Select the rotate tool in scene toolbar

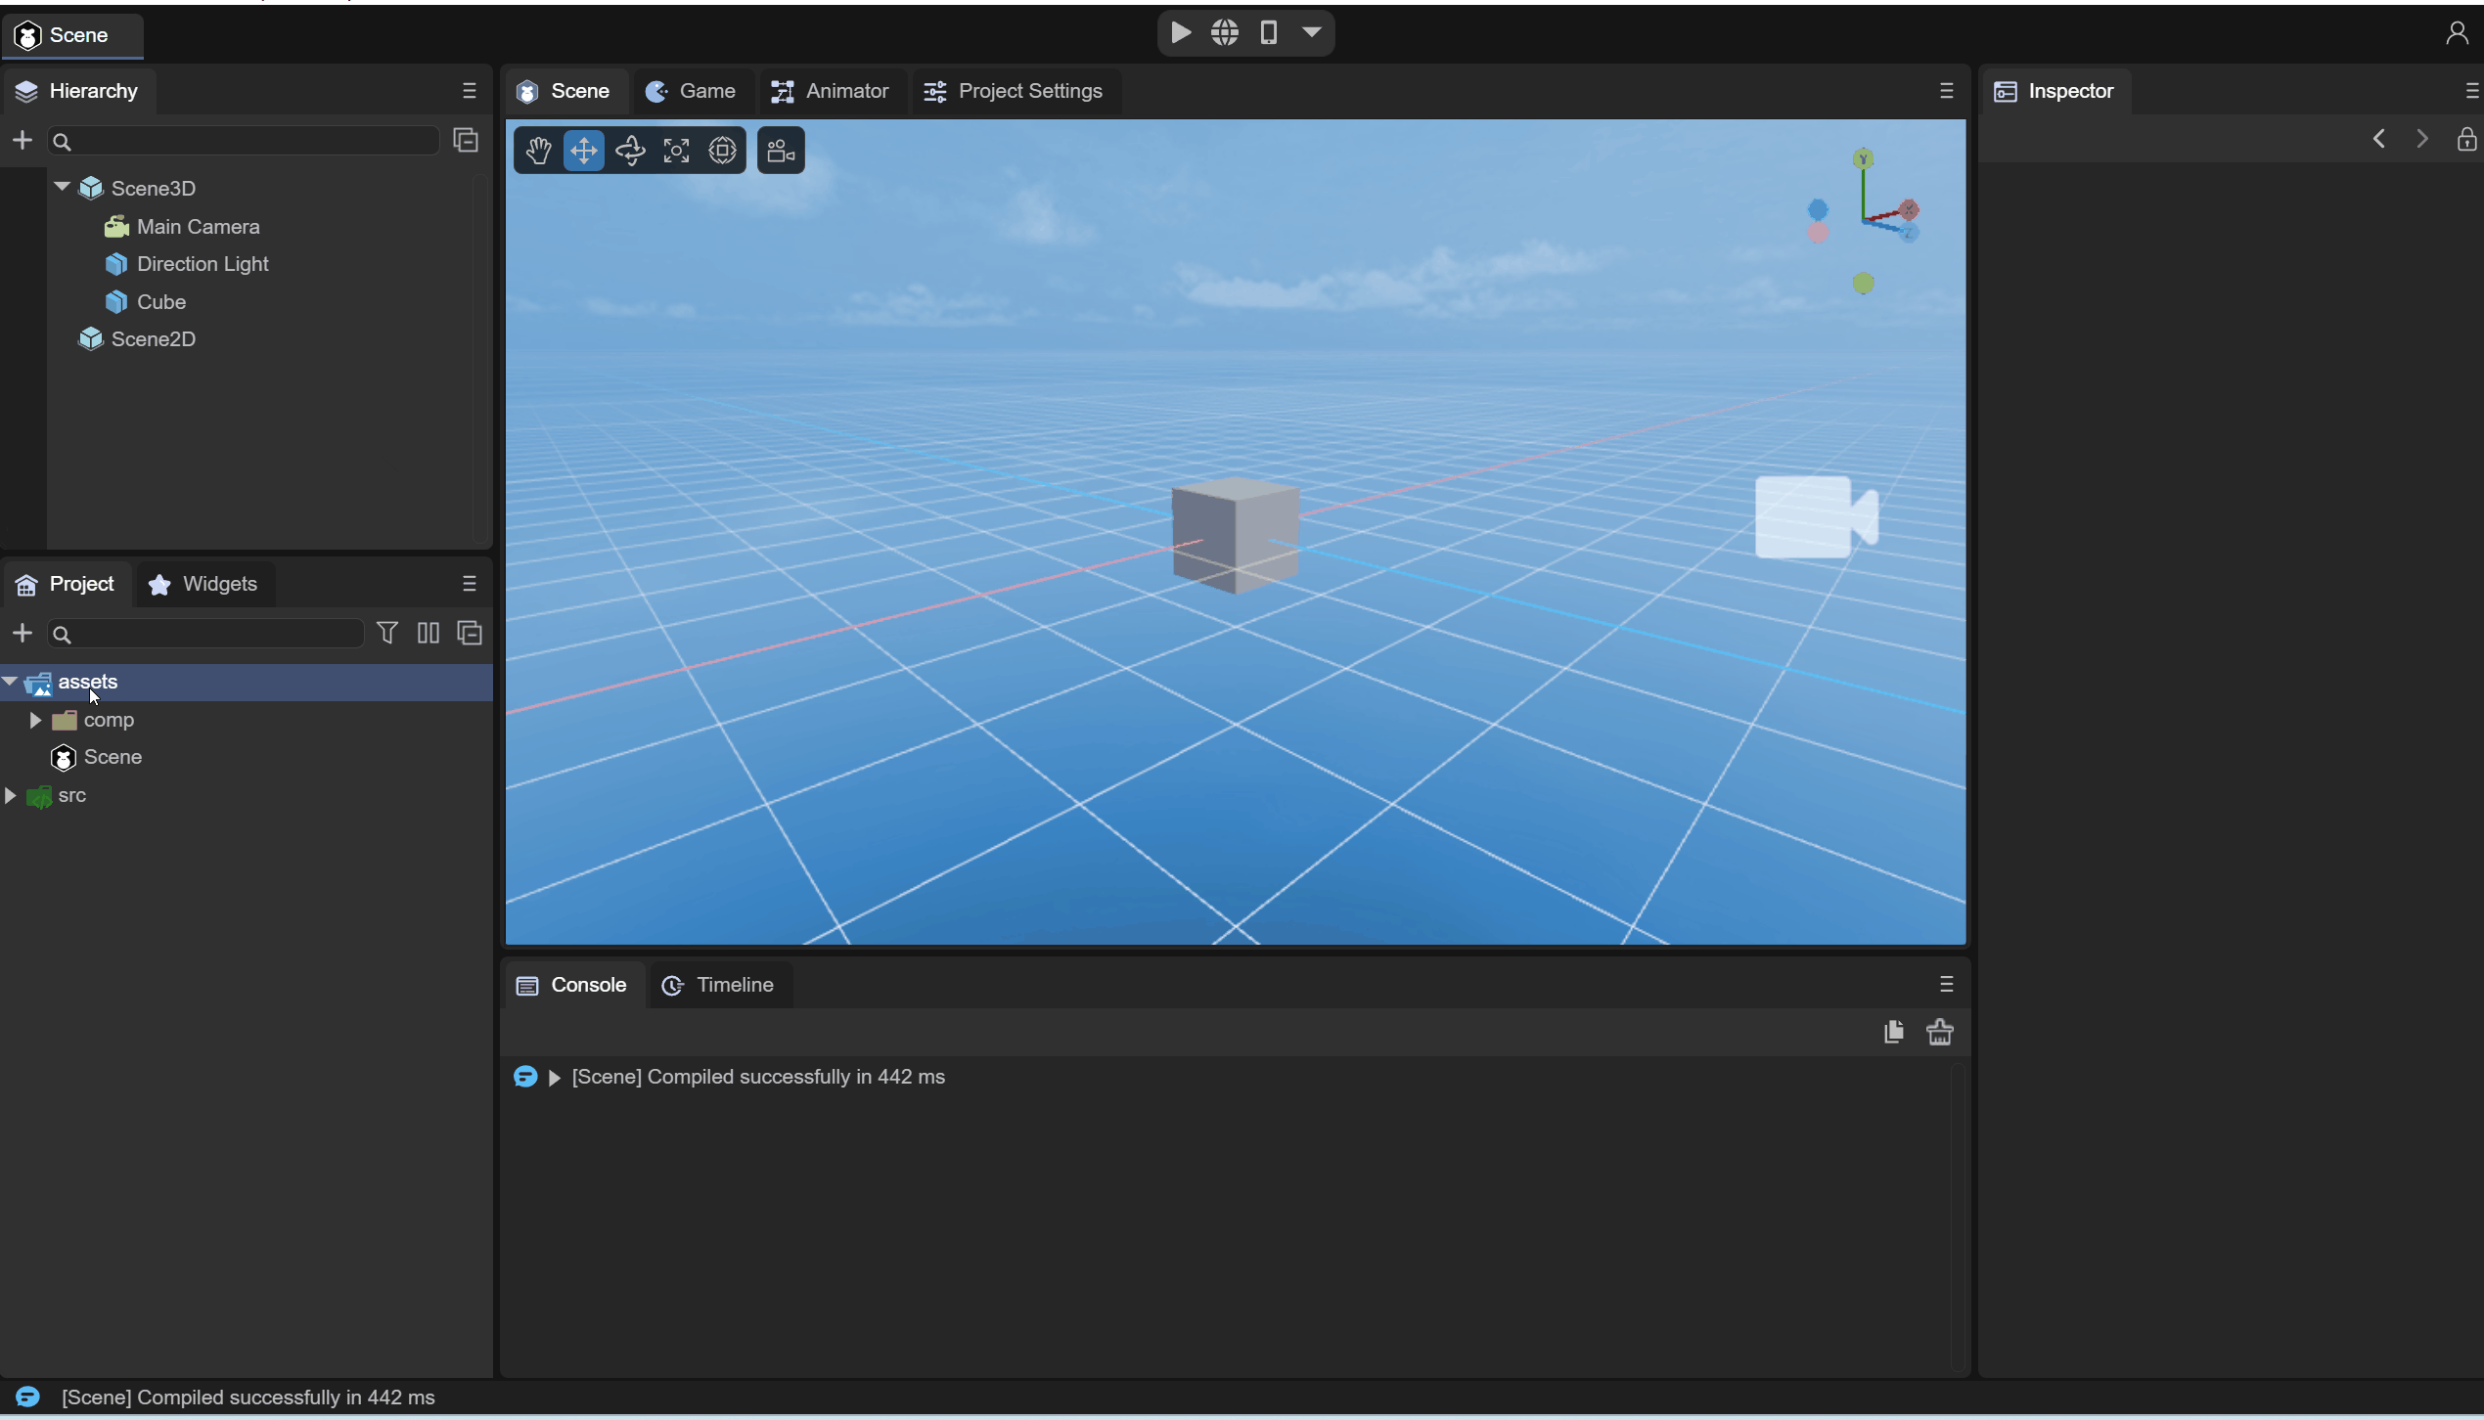tap(630, 151)
